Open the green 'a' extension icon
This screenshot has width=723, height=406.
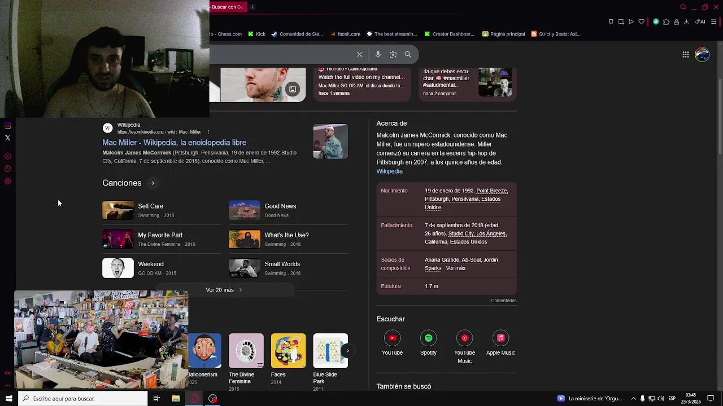click(x=656, y=22)
